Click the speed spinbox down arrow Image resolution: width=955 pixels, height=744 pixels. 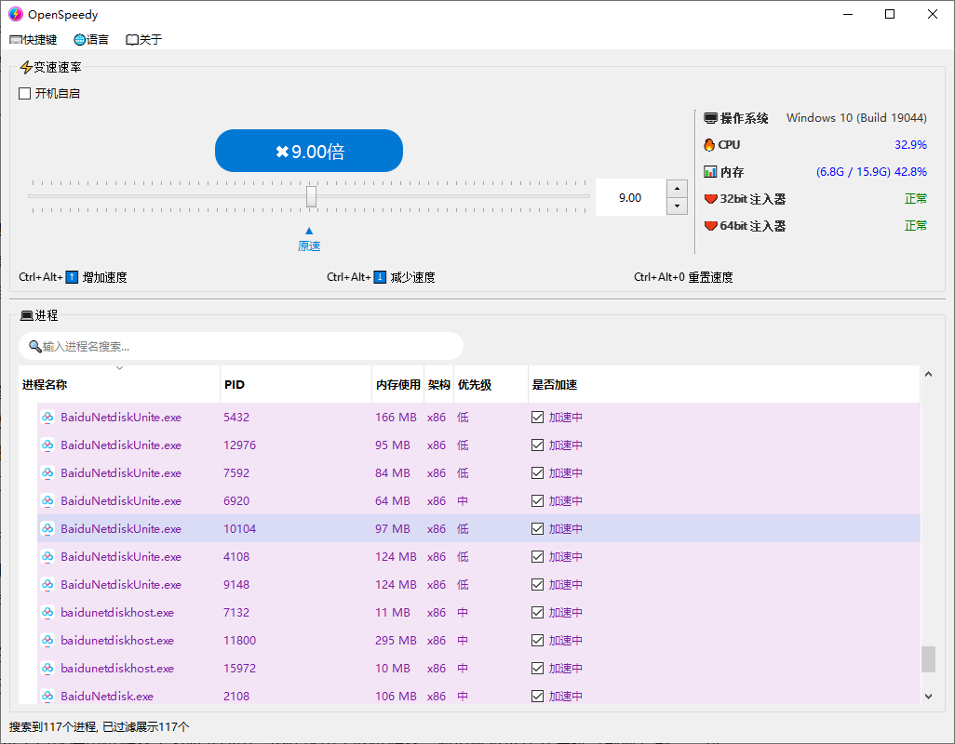pyautogui.click(x=675, y=206)
